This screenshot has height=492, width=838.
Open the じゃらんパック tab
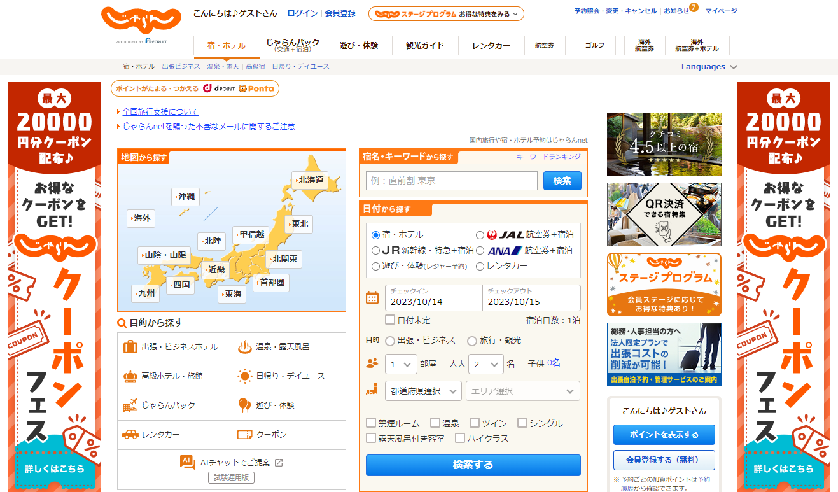pyautogui.click(x=293, y=46)
